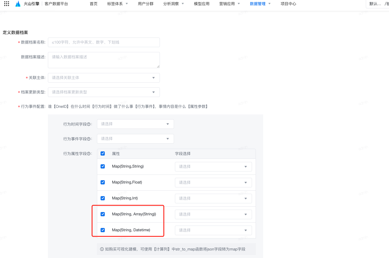Click the Map(String, Datetime) label text
This screenshot has width=389, height=258.
click(x=131, y=230)
